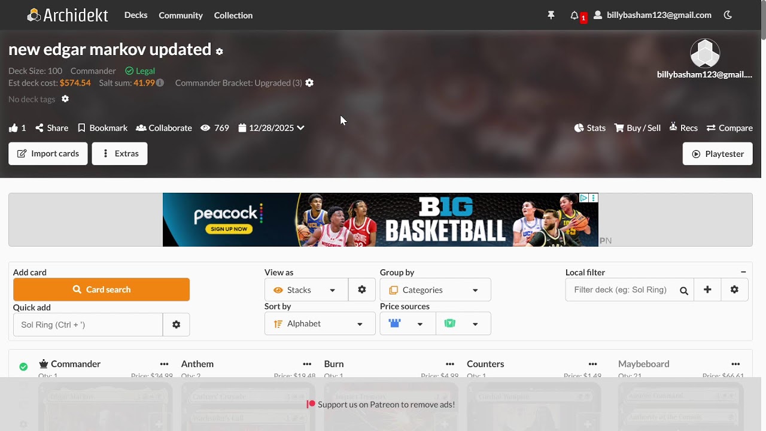Click the green check status icon
The image size is (766, 431).
click(23, 366)
